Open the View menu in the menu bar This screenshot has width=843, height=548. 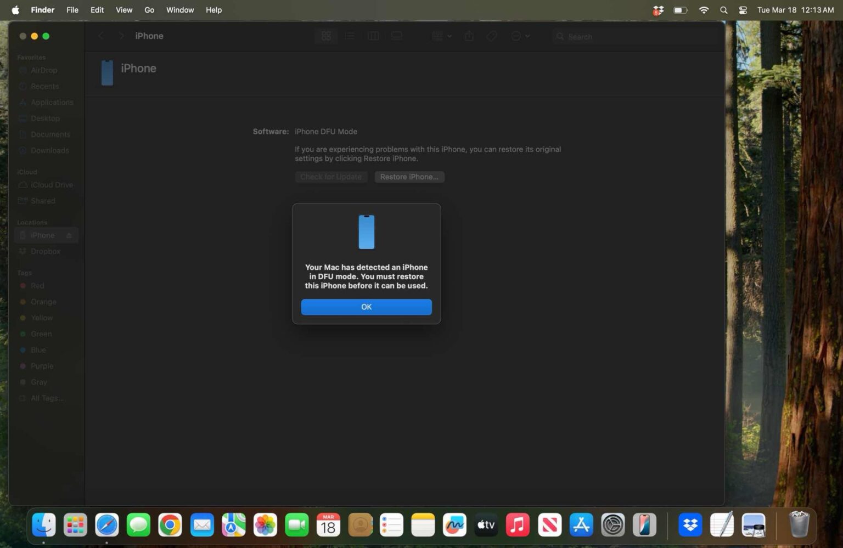(123, 9)
